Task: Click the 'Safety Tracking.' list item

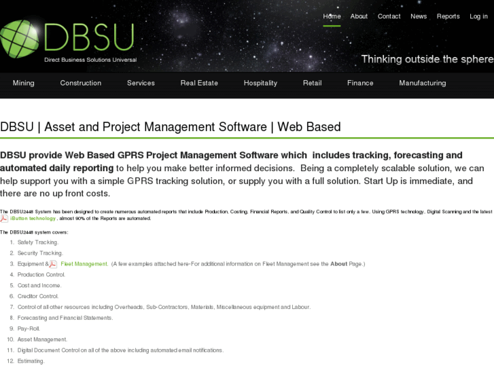Action: (x=38, y=242)
